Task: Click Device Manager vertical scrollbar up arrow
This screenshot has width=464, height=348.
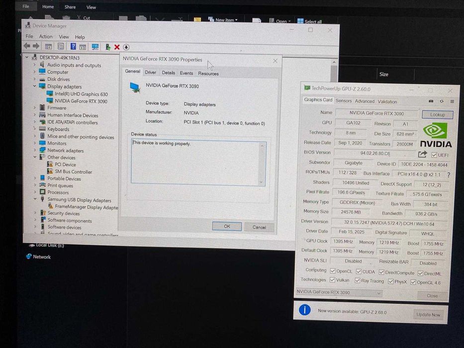Action: pos(334,62)
